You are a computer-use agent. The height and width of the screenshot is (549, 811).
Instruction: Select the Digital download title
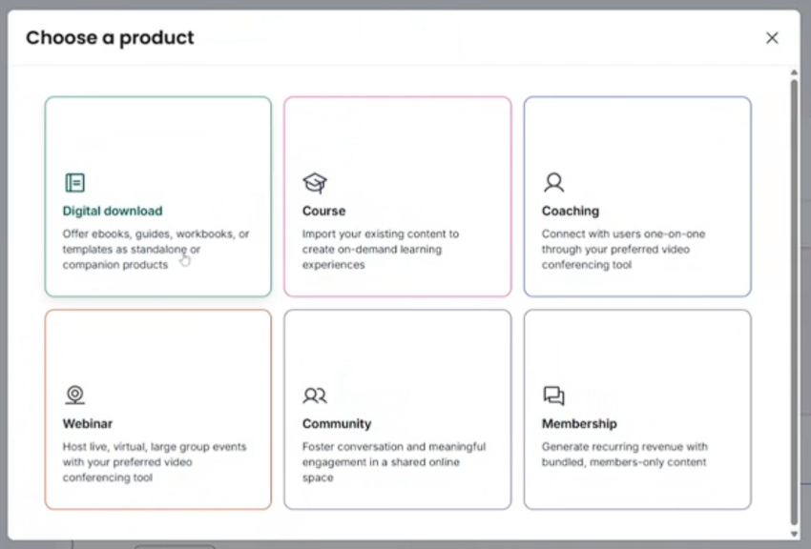tap(113, 211)
